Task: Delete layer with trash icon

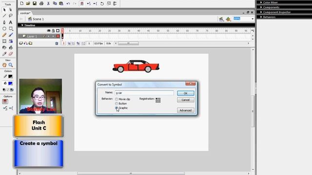Action: coord(57,43)
